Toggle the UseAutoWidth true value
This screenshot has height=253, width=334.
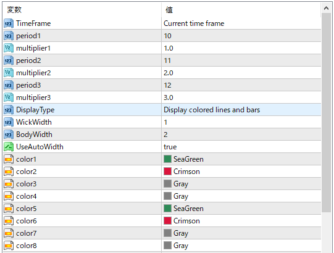[241, 147]
